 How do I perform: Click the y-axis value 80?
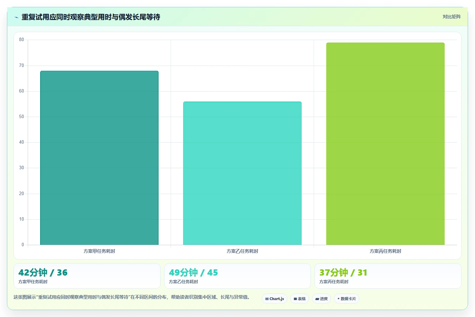click(21, 40)
